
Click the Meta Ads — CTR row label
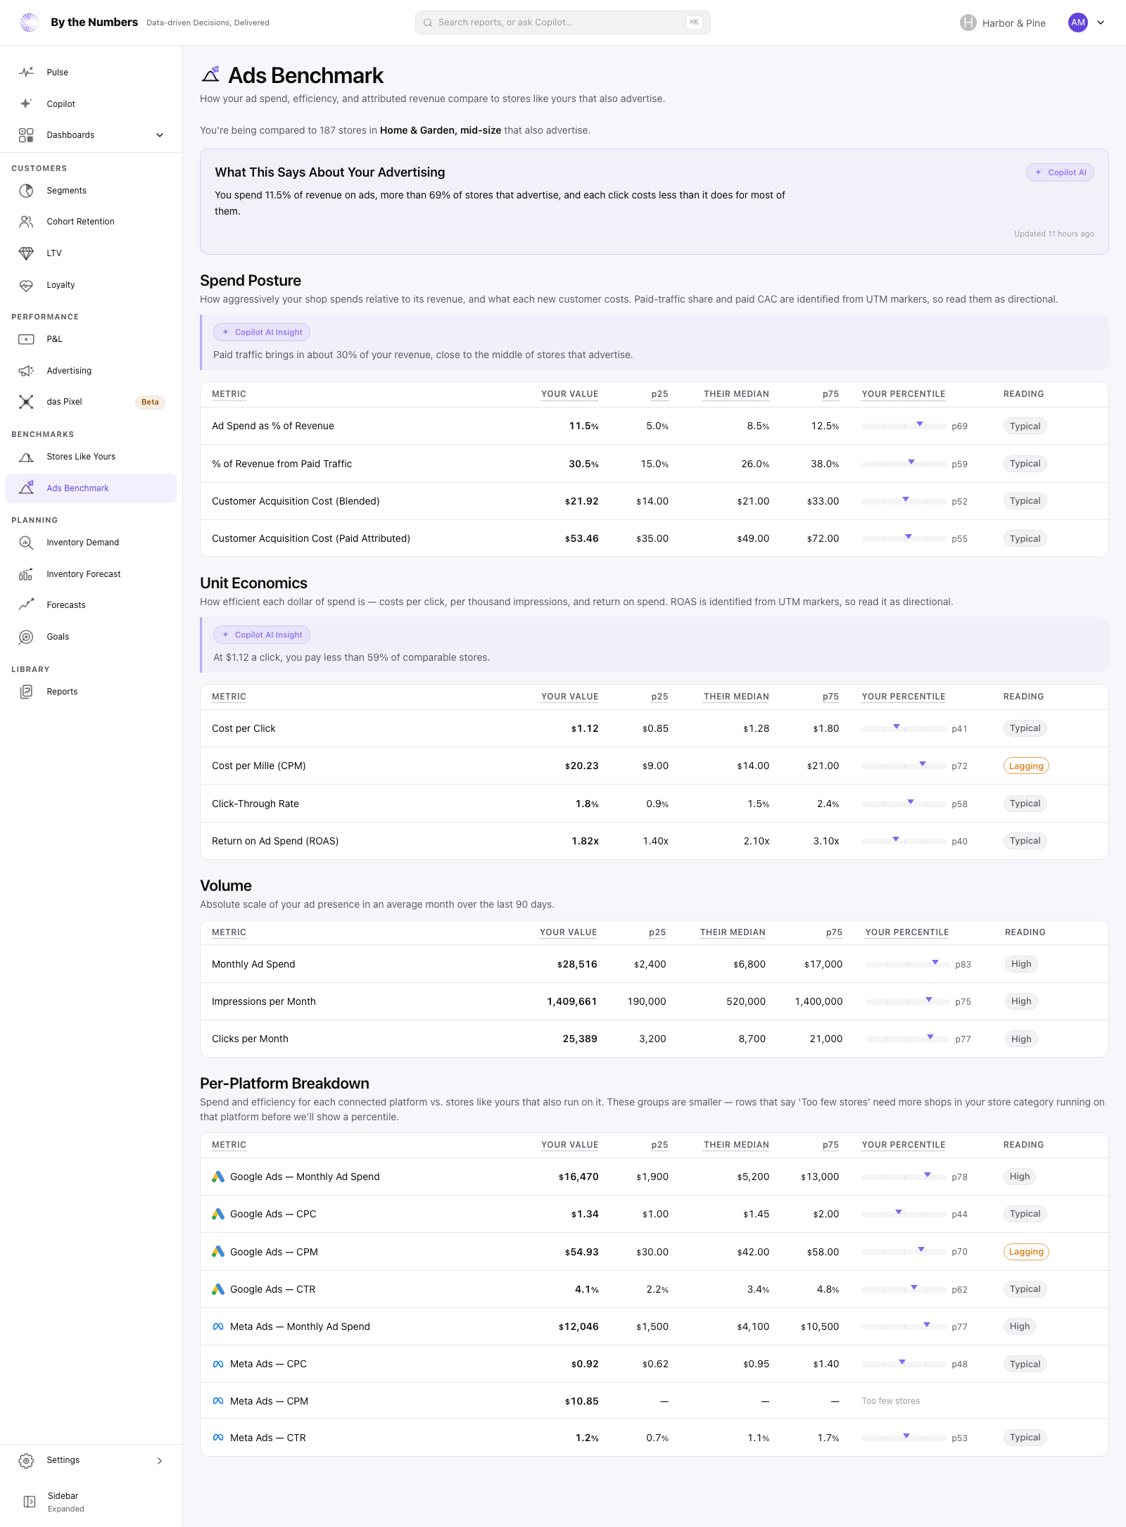268,1438
